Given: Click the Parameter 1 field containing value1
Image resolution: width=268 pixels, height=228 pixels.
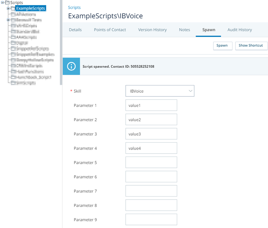Looking at the screenshot, I should pos(151,105).
